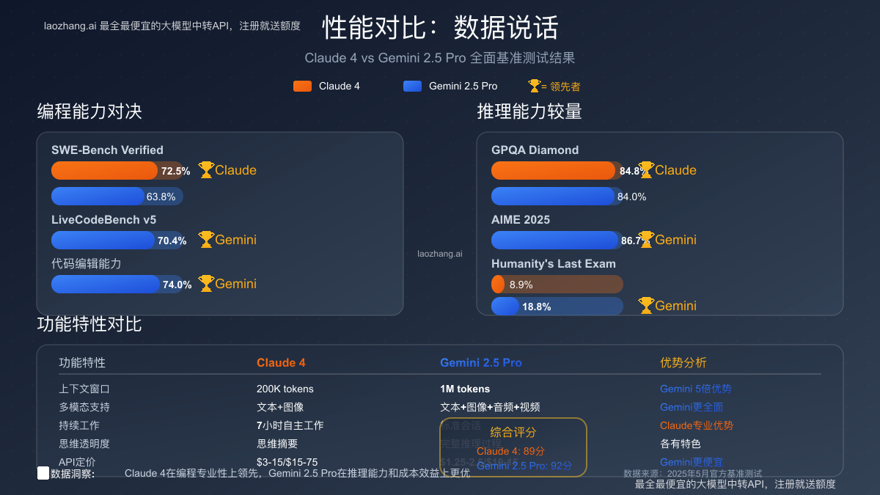Click the 持续工作 row label
880x495 pixels.
[x=79, y=425]
